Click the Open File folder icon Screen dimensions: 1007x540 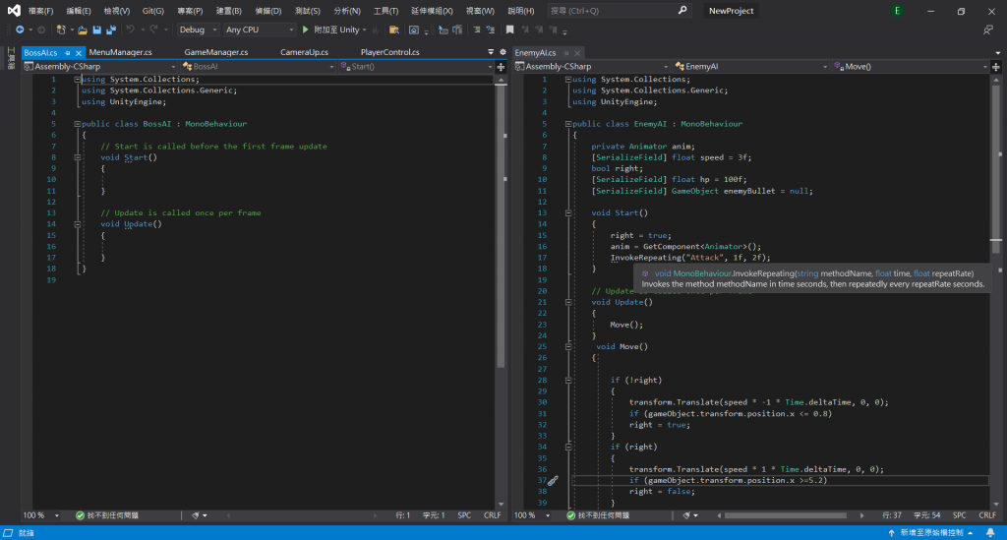[83, 30]
